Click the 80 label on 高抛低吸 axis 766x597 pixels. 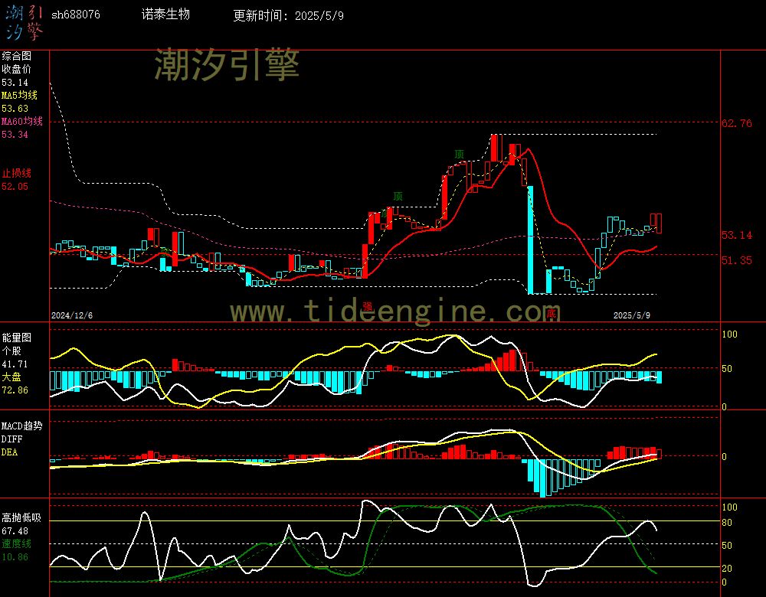(x=727, y=523)
